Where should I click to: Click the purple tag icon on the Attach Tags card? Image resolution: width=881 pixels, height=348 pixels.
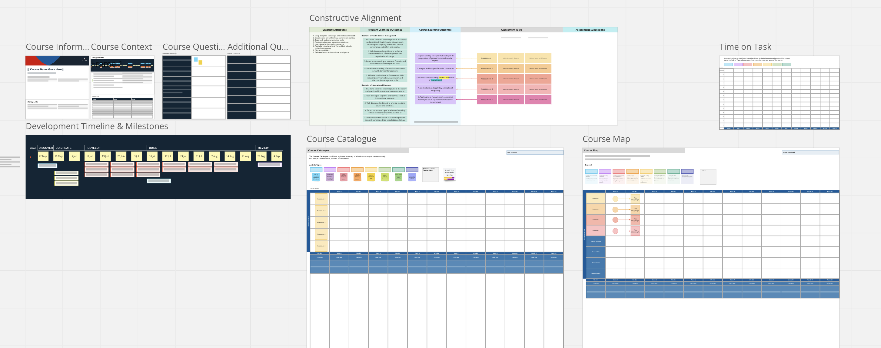[x=453, y=178]
